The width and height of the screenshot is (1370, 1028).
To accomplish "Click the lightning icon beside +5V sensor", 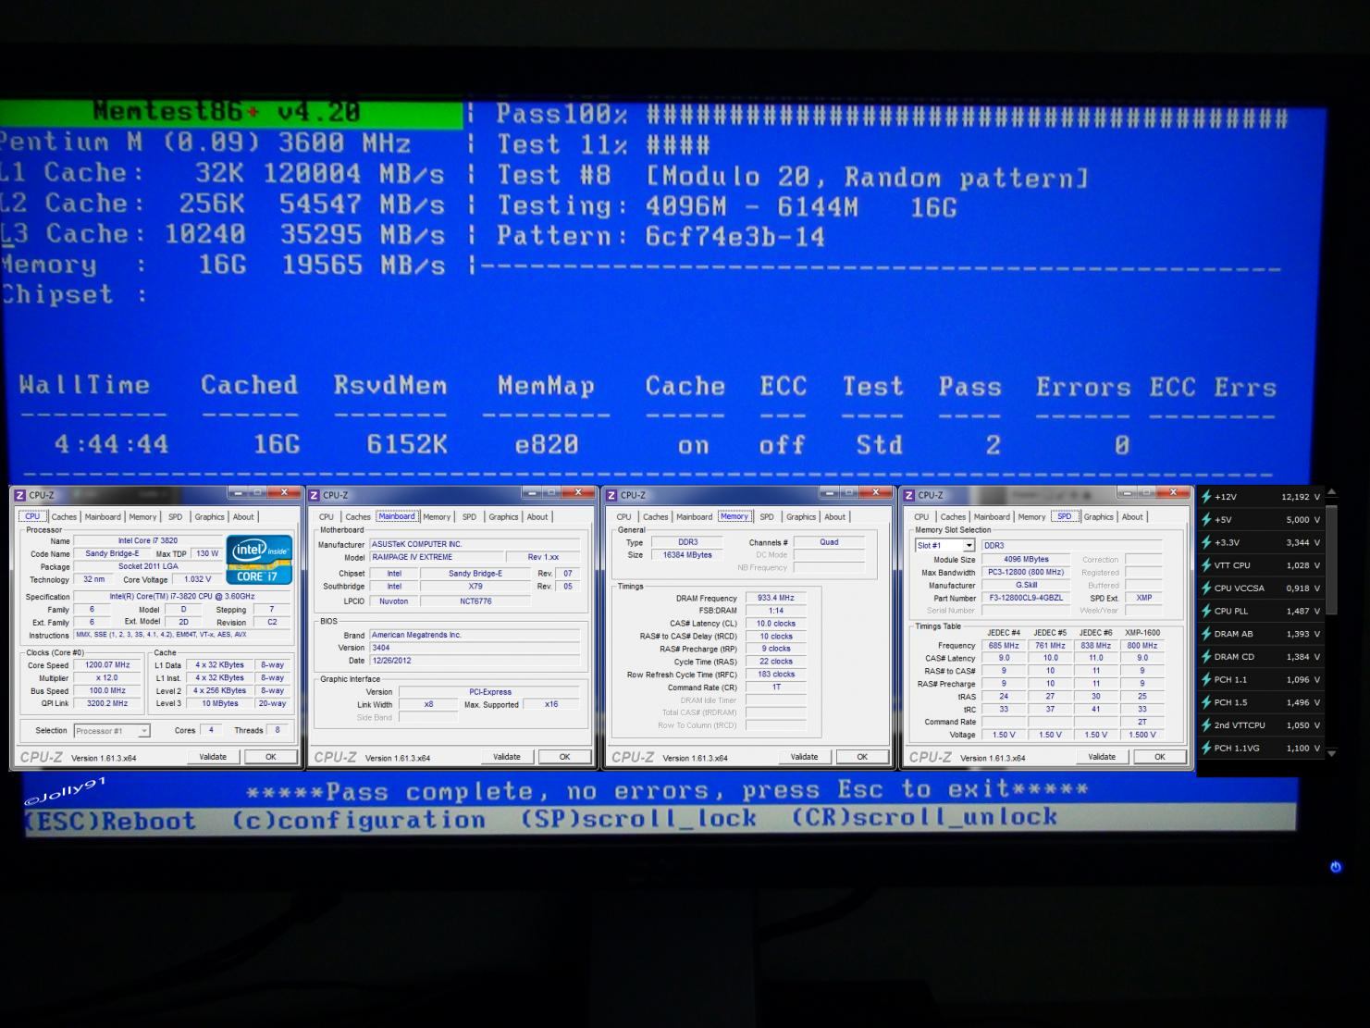I will pos(1206,520).
